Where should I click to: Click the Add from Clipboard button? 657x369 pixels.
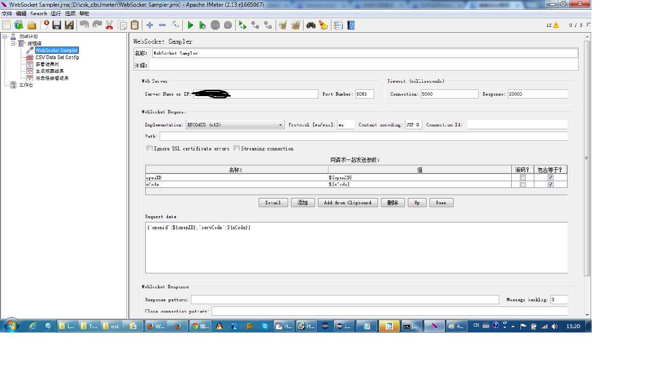pyautogui.click(x=348, y=203)
